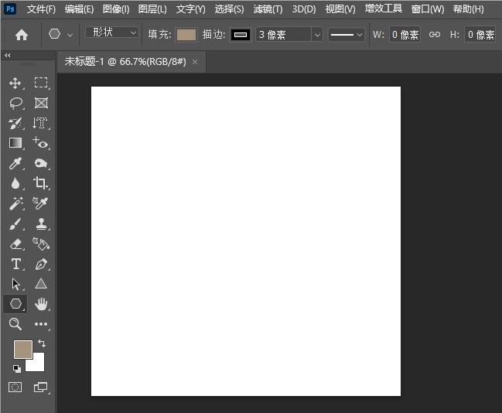Link width and height chain icon
502x413 pixels.
435,34
